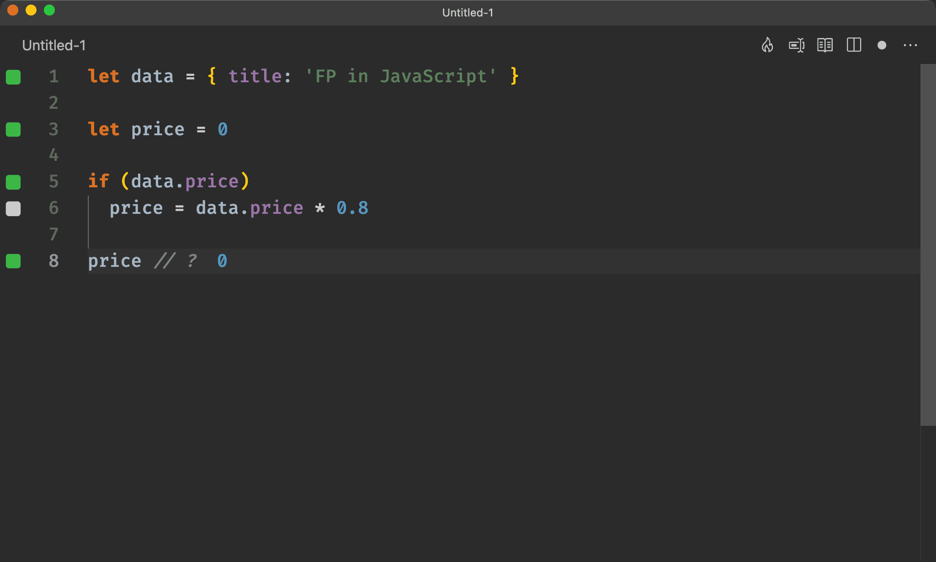Click the green macOS fullscreen window button
Viewport: 936px width, 562px height.
click(x=49, y=10)
